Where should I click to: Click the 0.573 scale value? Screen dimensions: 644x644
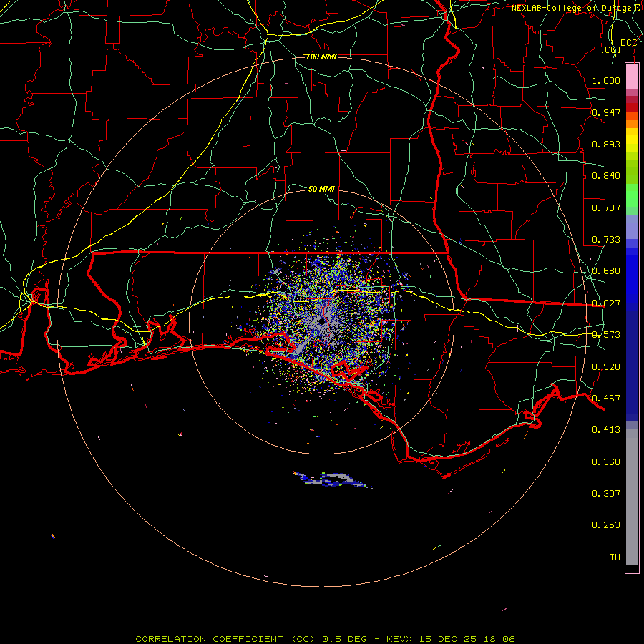point(606,335)
